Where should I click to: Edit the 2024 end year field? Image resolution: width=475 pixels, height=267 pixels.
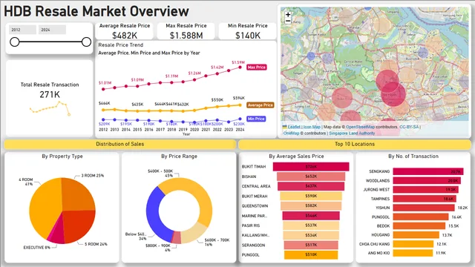pyautogui.click(x=52, y=30)
